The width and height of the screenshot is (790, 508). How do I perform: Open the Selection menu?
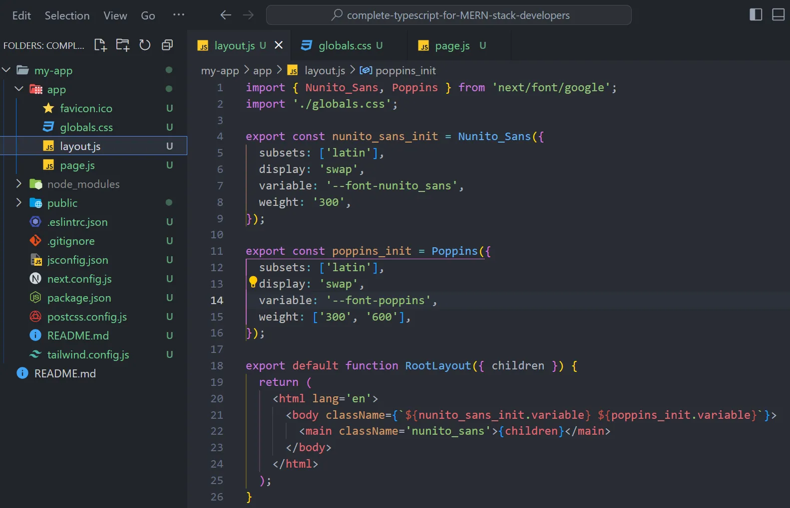[x=67, y=15]
